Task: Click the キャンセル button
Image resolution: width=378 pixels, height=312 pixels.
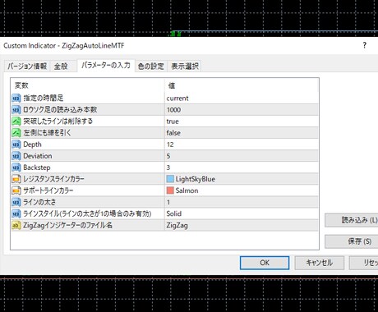Action: point(320,263)
